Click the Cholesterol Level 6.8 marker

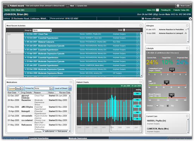[x=172, y=70]
